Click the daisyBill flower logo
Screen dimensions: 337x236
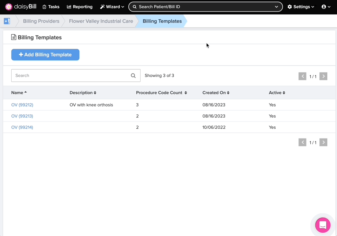click(9, 7)
